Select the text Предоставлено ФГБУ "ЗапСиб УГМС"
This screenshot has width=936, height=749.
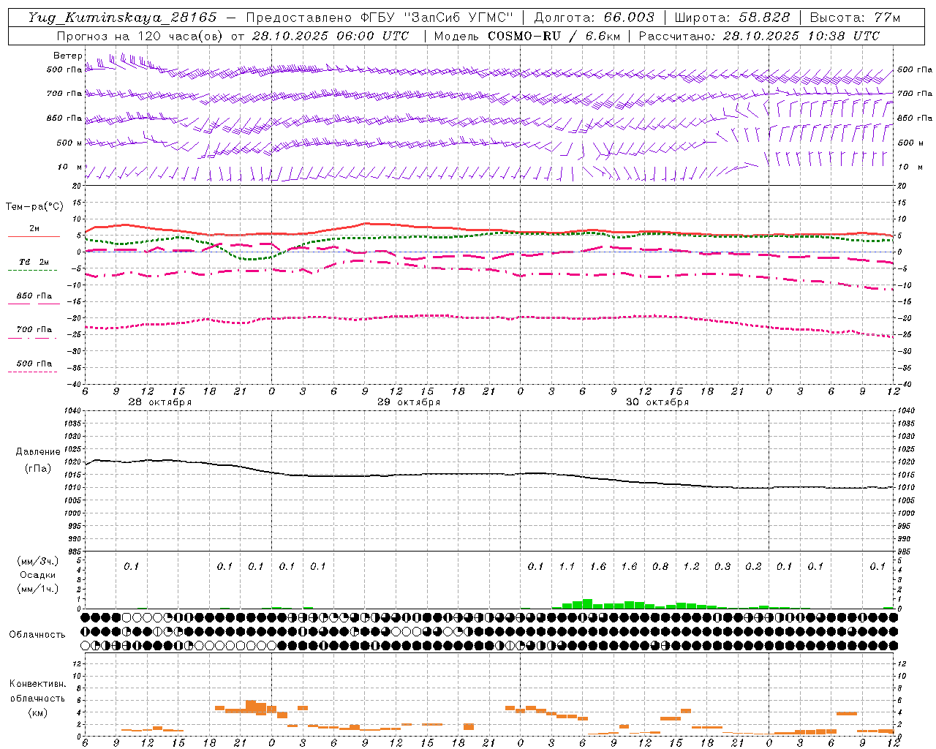coord(380,18)
